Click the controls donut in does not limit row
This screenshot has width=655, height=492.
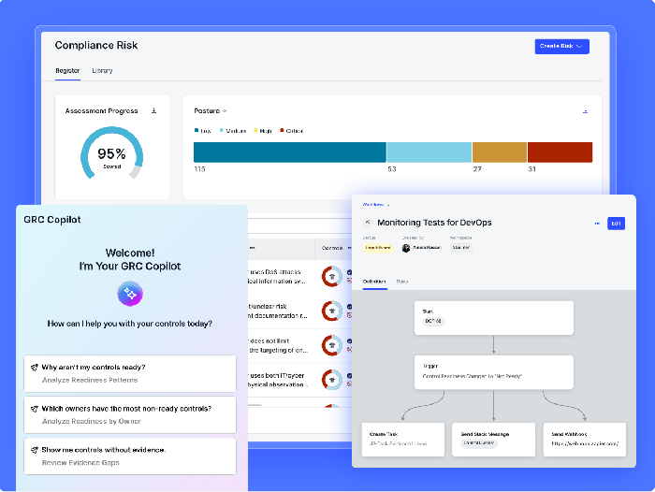(332, 345)
